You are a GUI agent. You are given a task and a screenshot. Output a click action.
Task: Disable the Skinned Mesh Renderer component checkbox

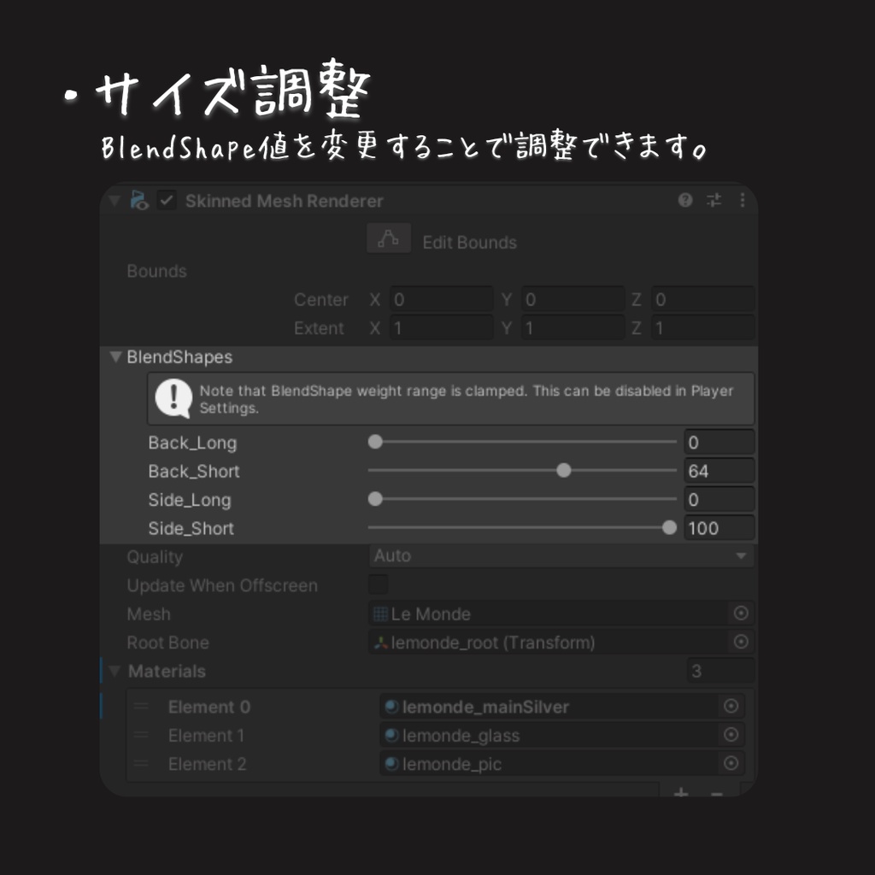pos(167,200)
